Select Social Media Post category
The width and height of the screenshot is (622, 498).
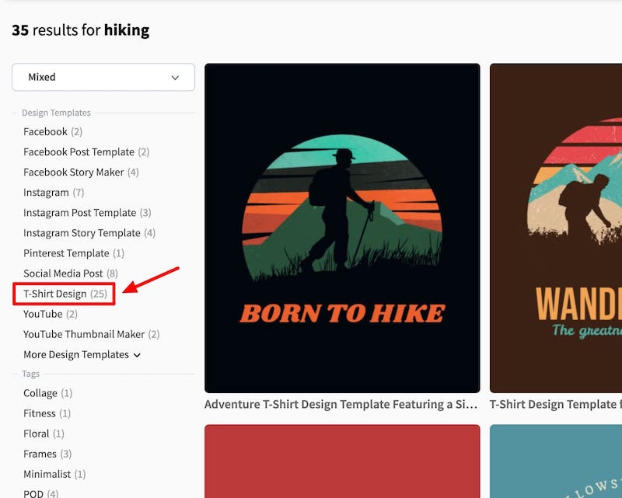[x=63, y=273]
